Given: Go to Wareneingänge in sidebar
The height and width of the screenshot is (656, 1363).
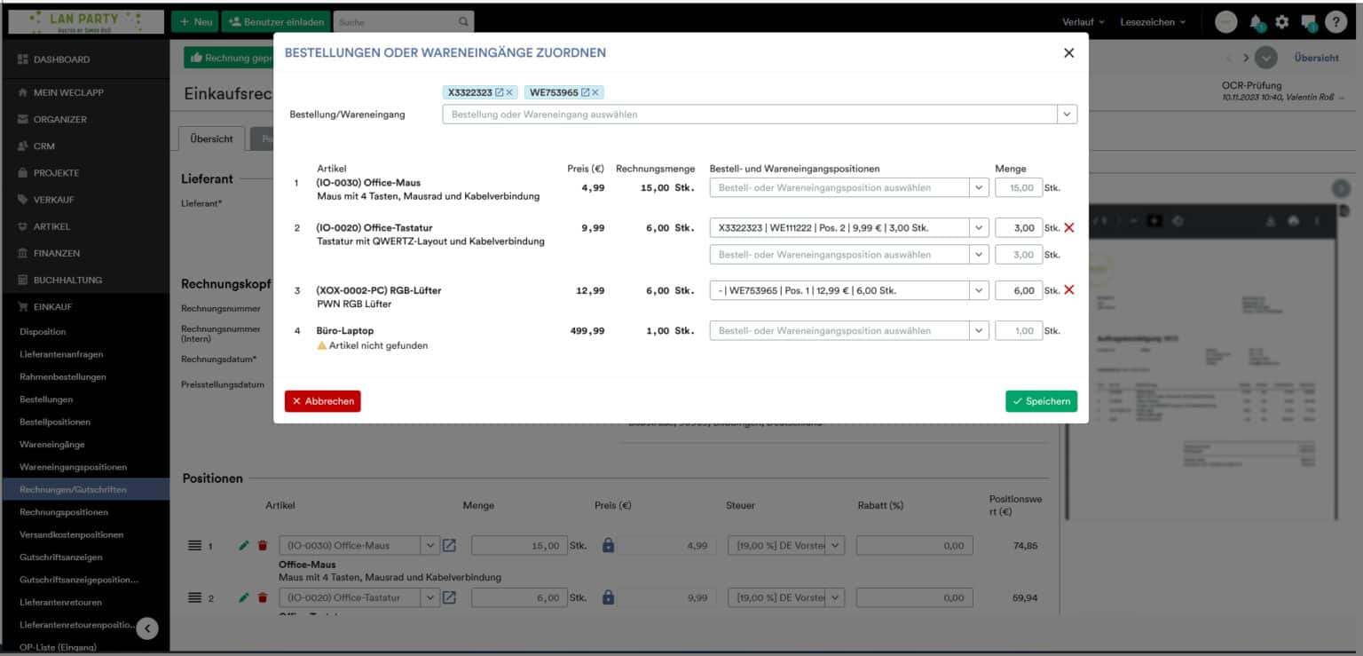Looking at the screenshot, I should tap(52, 445).
